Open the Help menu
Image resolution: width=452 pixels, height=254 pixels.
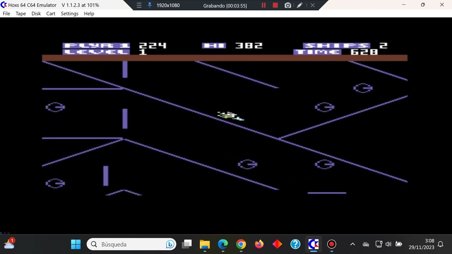[89, 13]
